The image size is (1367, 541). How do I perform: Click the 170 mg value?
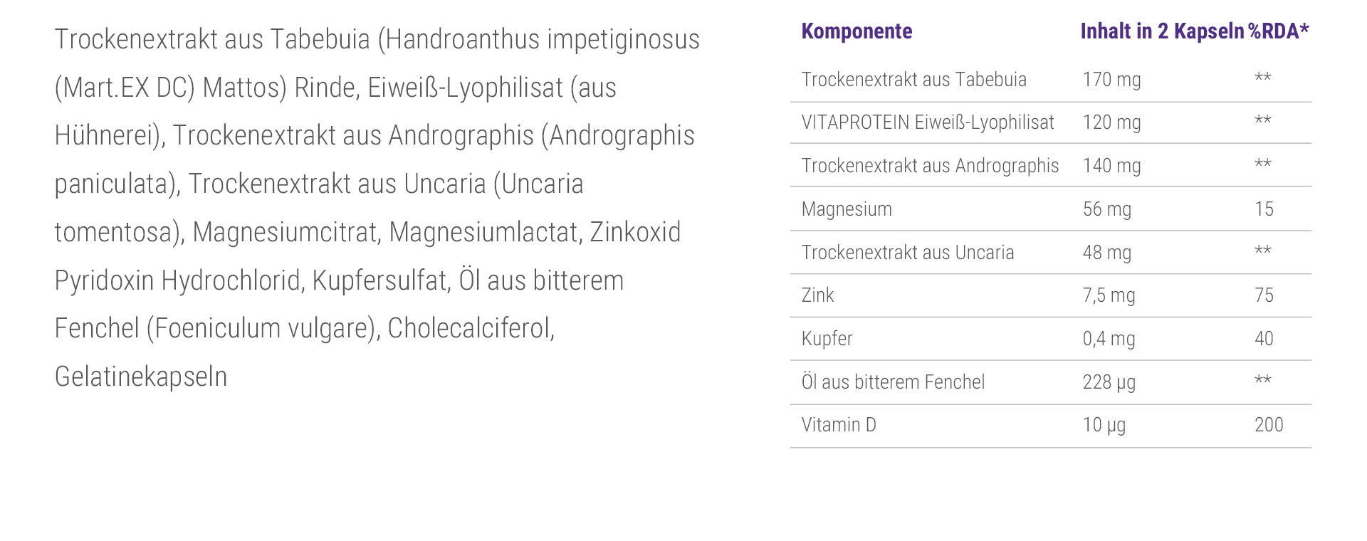(1111, 80)
